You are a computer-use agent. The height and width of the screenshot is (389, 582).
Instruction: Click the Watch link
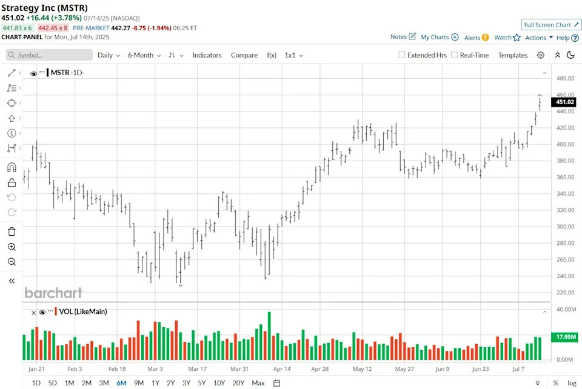(x=503, y=38)
